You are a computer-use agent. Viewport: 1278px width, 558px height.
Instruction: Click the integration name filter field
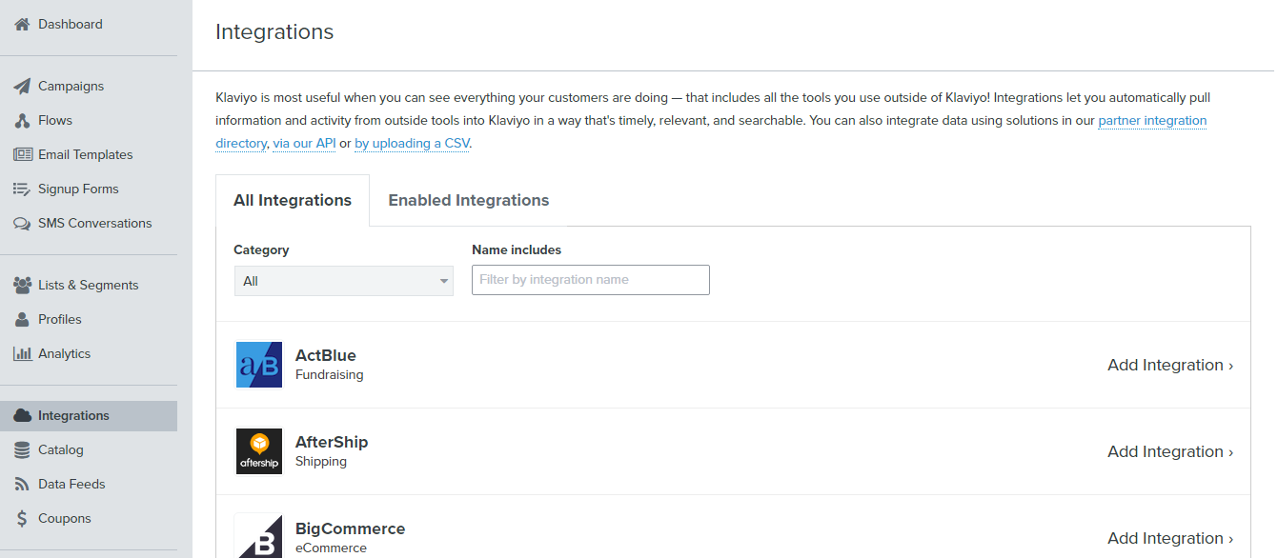pos(590,280)
